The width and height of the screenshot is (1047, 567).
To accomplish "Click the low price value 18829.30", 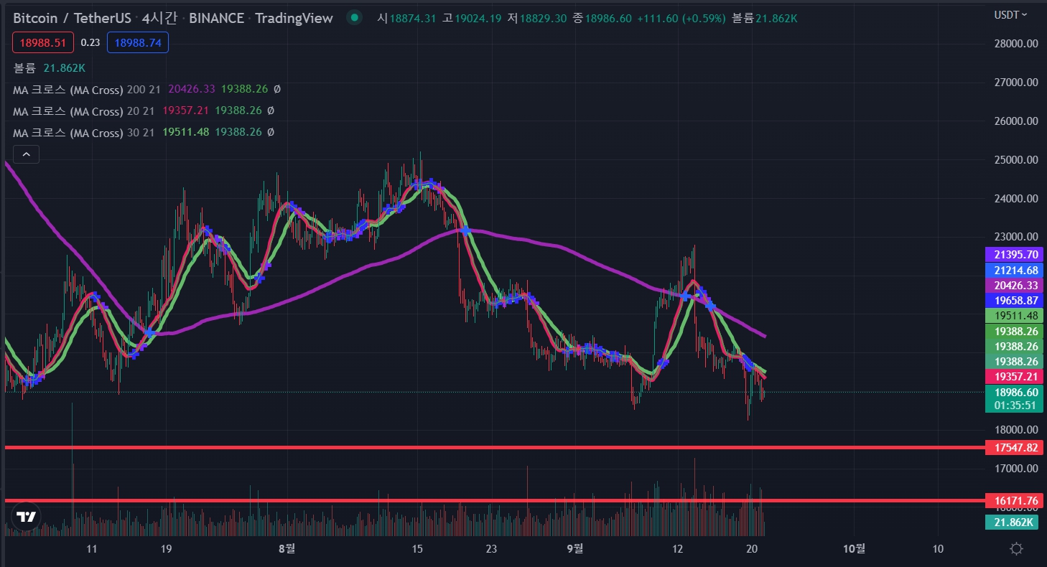I will pyautogui.click(x=544, y=18).
